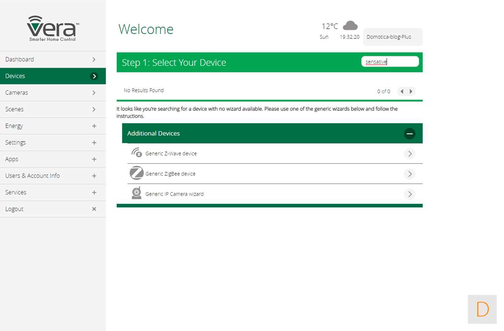Open arrow for Generic IP Camera wizard
Image resolution: width=504 pixels, height=331 pixels.
tap(409, 194)
